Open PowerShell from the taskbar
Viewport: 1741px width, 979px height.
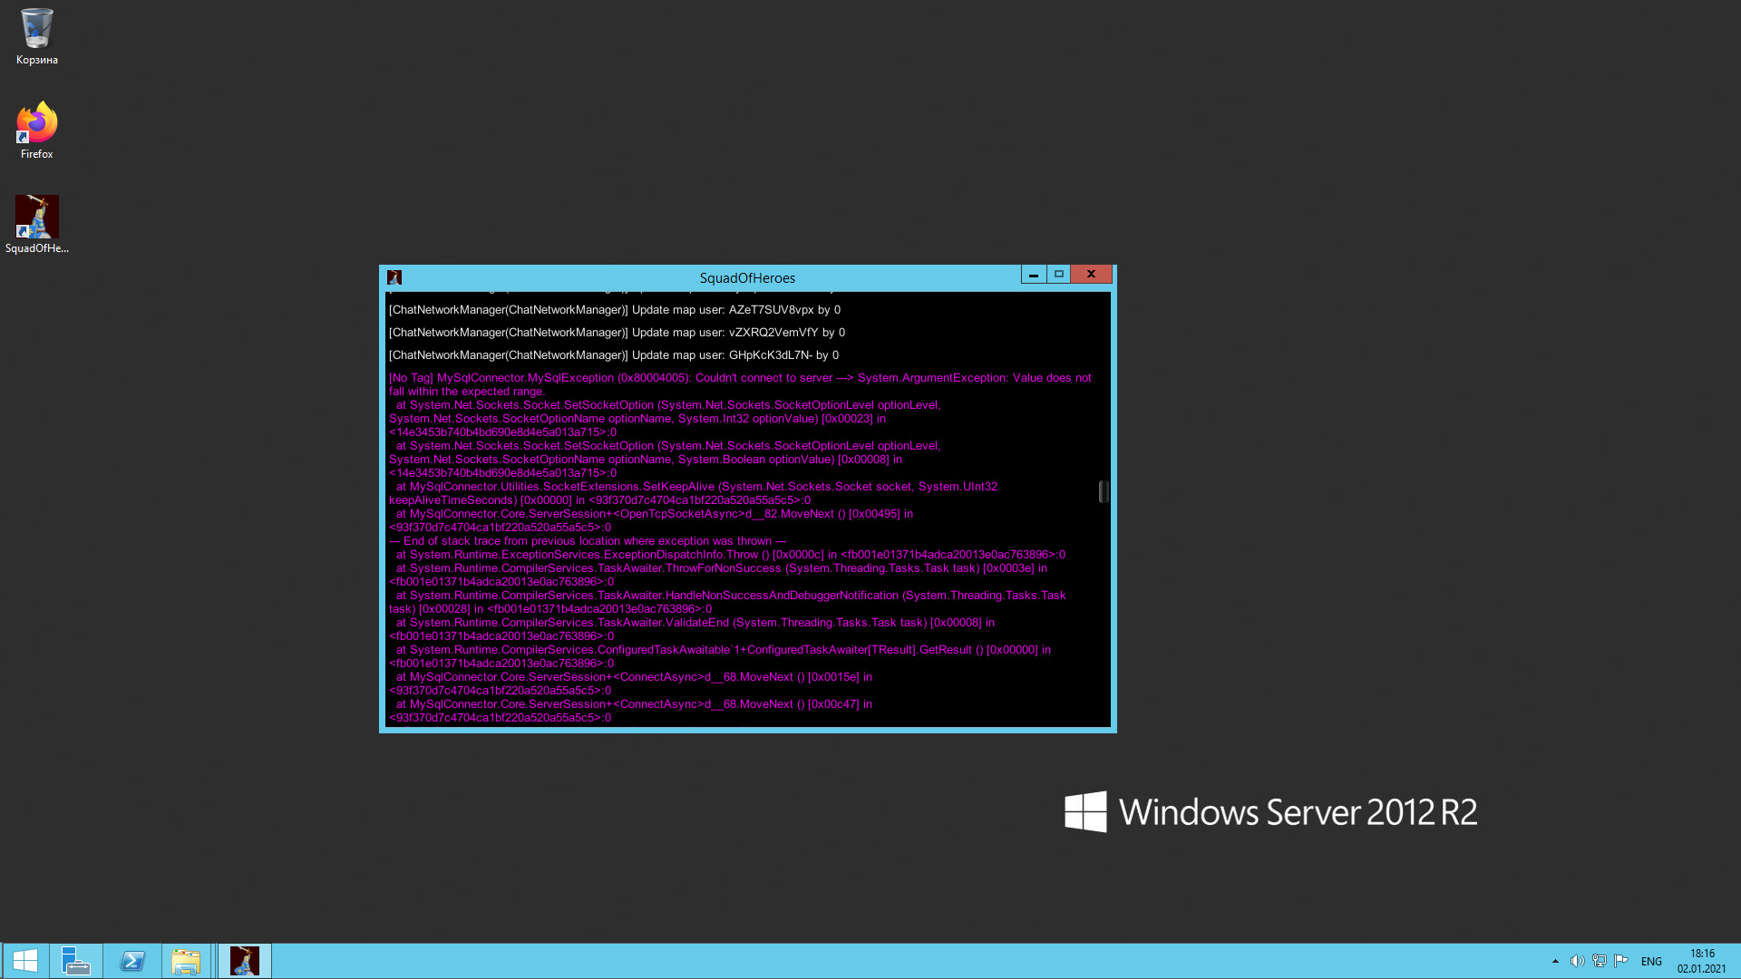point(132,961)
